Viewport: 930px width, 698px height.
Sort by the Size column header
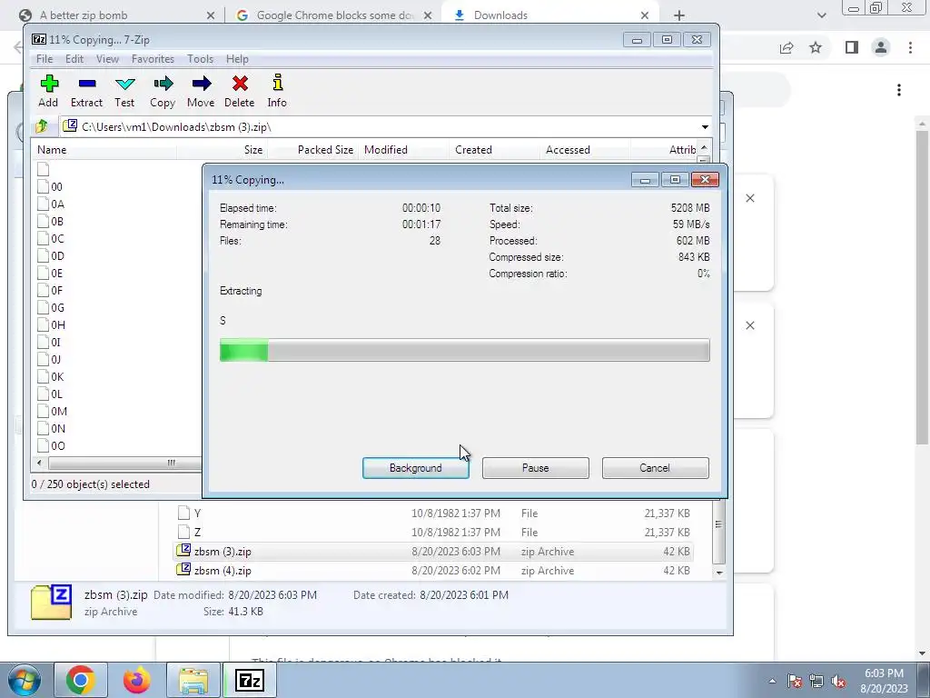coord(222,150)
